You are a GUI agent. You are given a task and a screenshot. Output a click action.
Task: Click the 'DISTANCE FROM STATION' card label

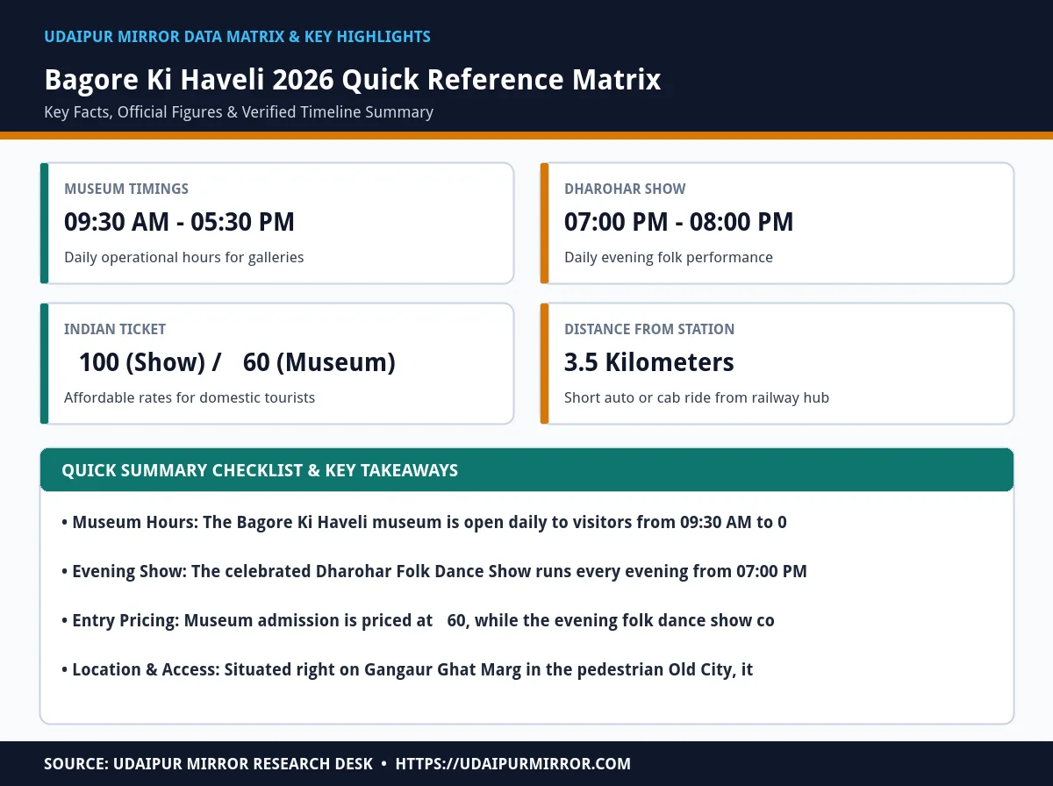click(x=649, y=329)
